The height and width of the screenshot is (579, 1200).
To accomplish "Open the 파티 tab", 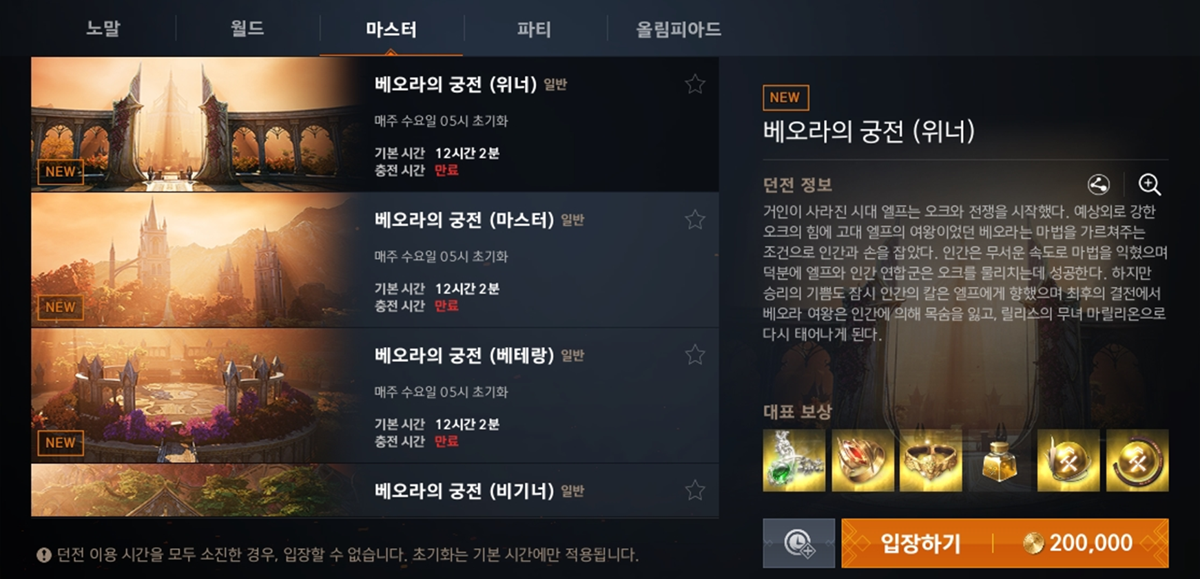I will [x=535, y=29].
